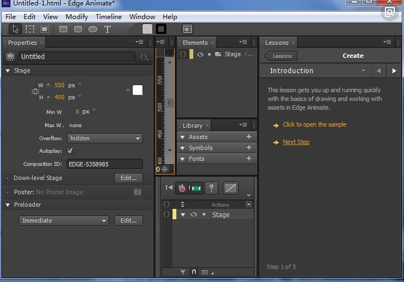Select the Selection arrow tool

[x=15, y=29]
